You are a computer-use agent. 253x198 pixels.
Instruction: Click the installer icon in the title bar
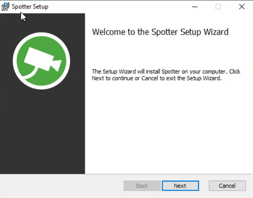[x=5, y=7]
